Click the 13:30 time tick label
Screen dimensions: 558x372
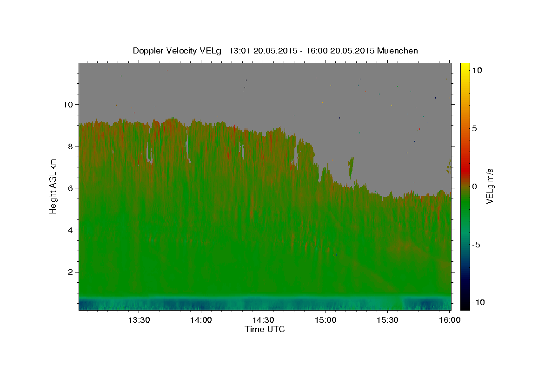139,320
